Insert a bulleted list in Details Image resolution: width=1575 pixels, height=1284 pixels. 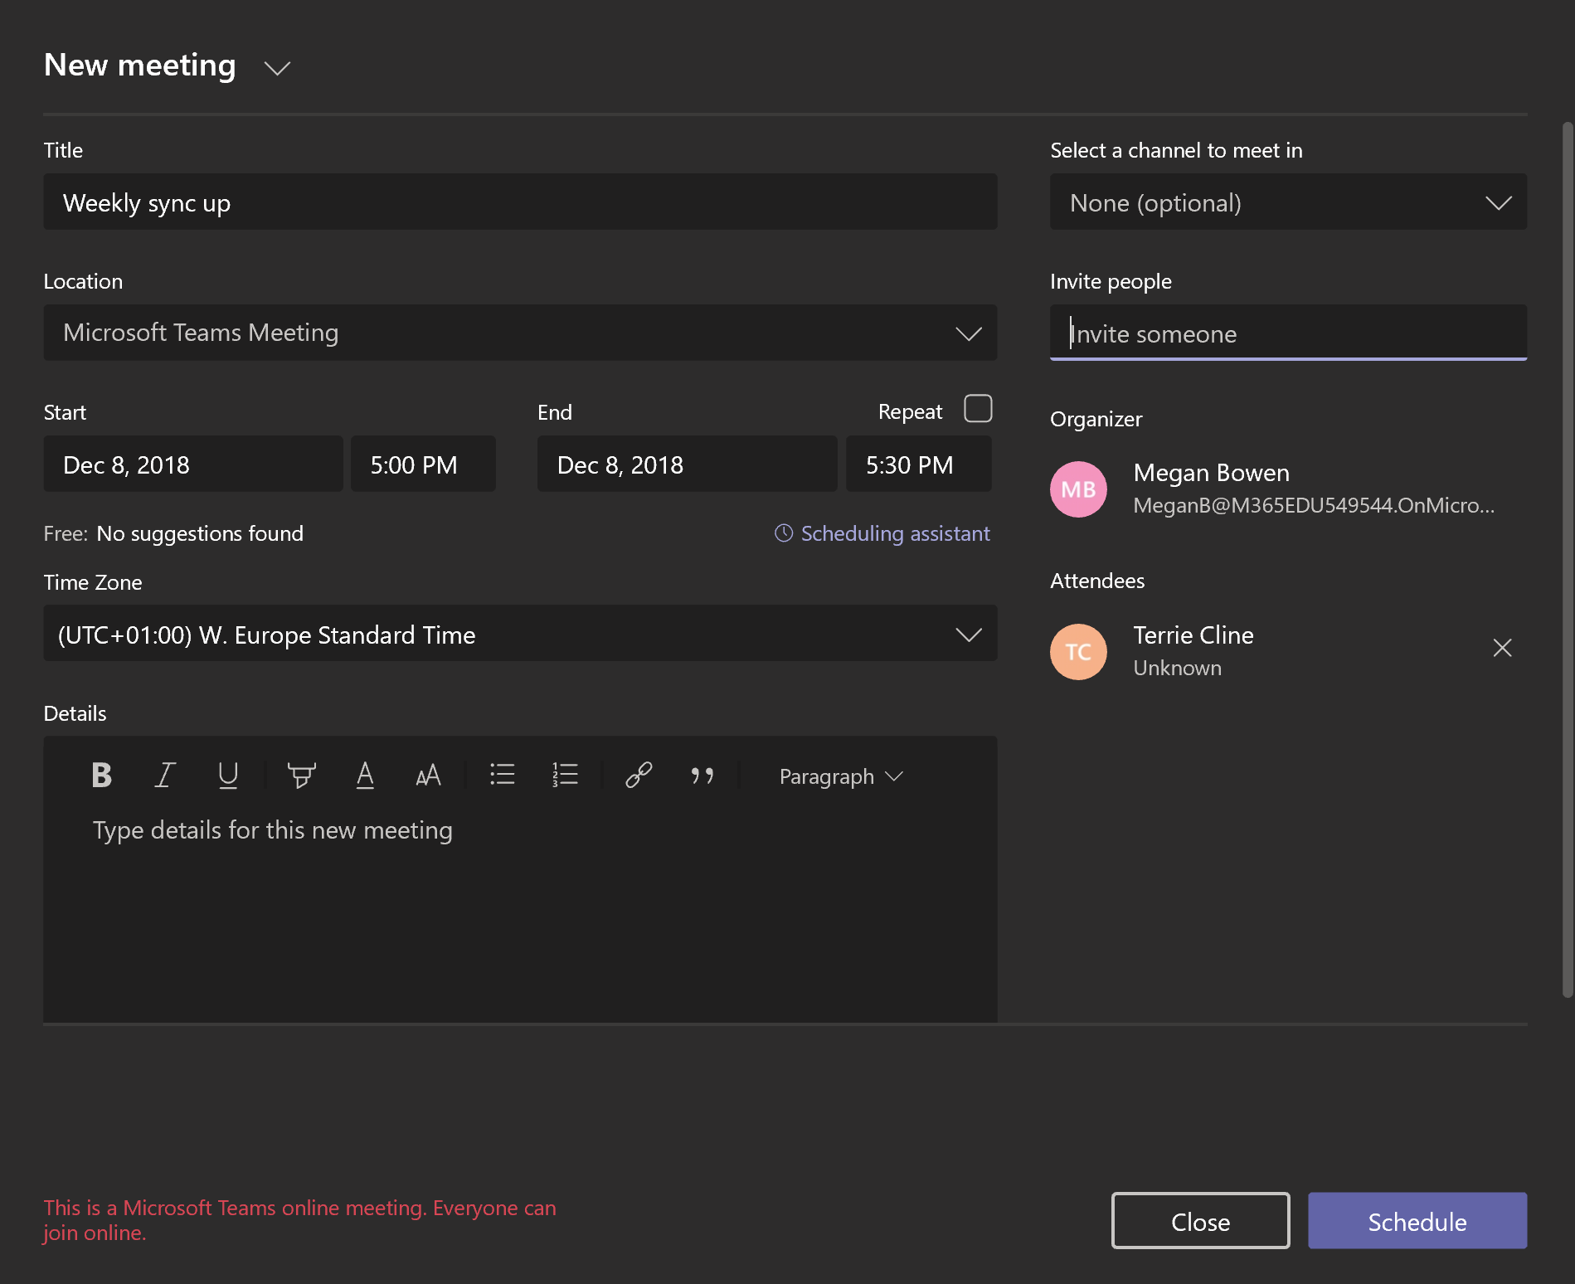tap(503, 776)
